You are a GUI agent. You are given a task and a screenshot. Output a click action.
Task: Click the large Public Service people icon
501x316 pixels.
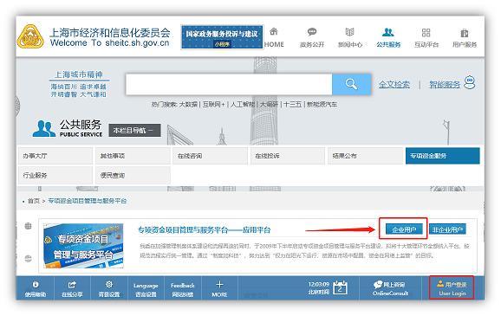[44, 129]
